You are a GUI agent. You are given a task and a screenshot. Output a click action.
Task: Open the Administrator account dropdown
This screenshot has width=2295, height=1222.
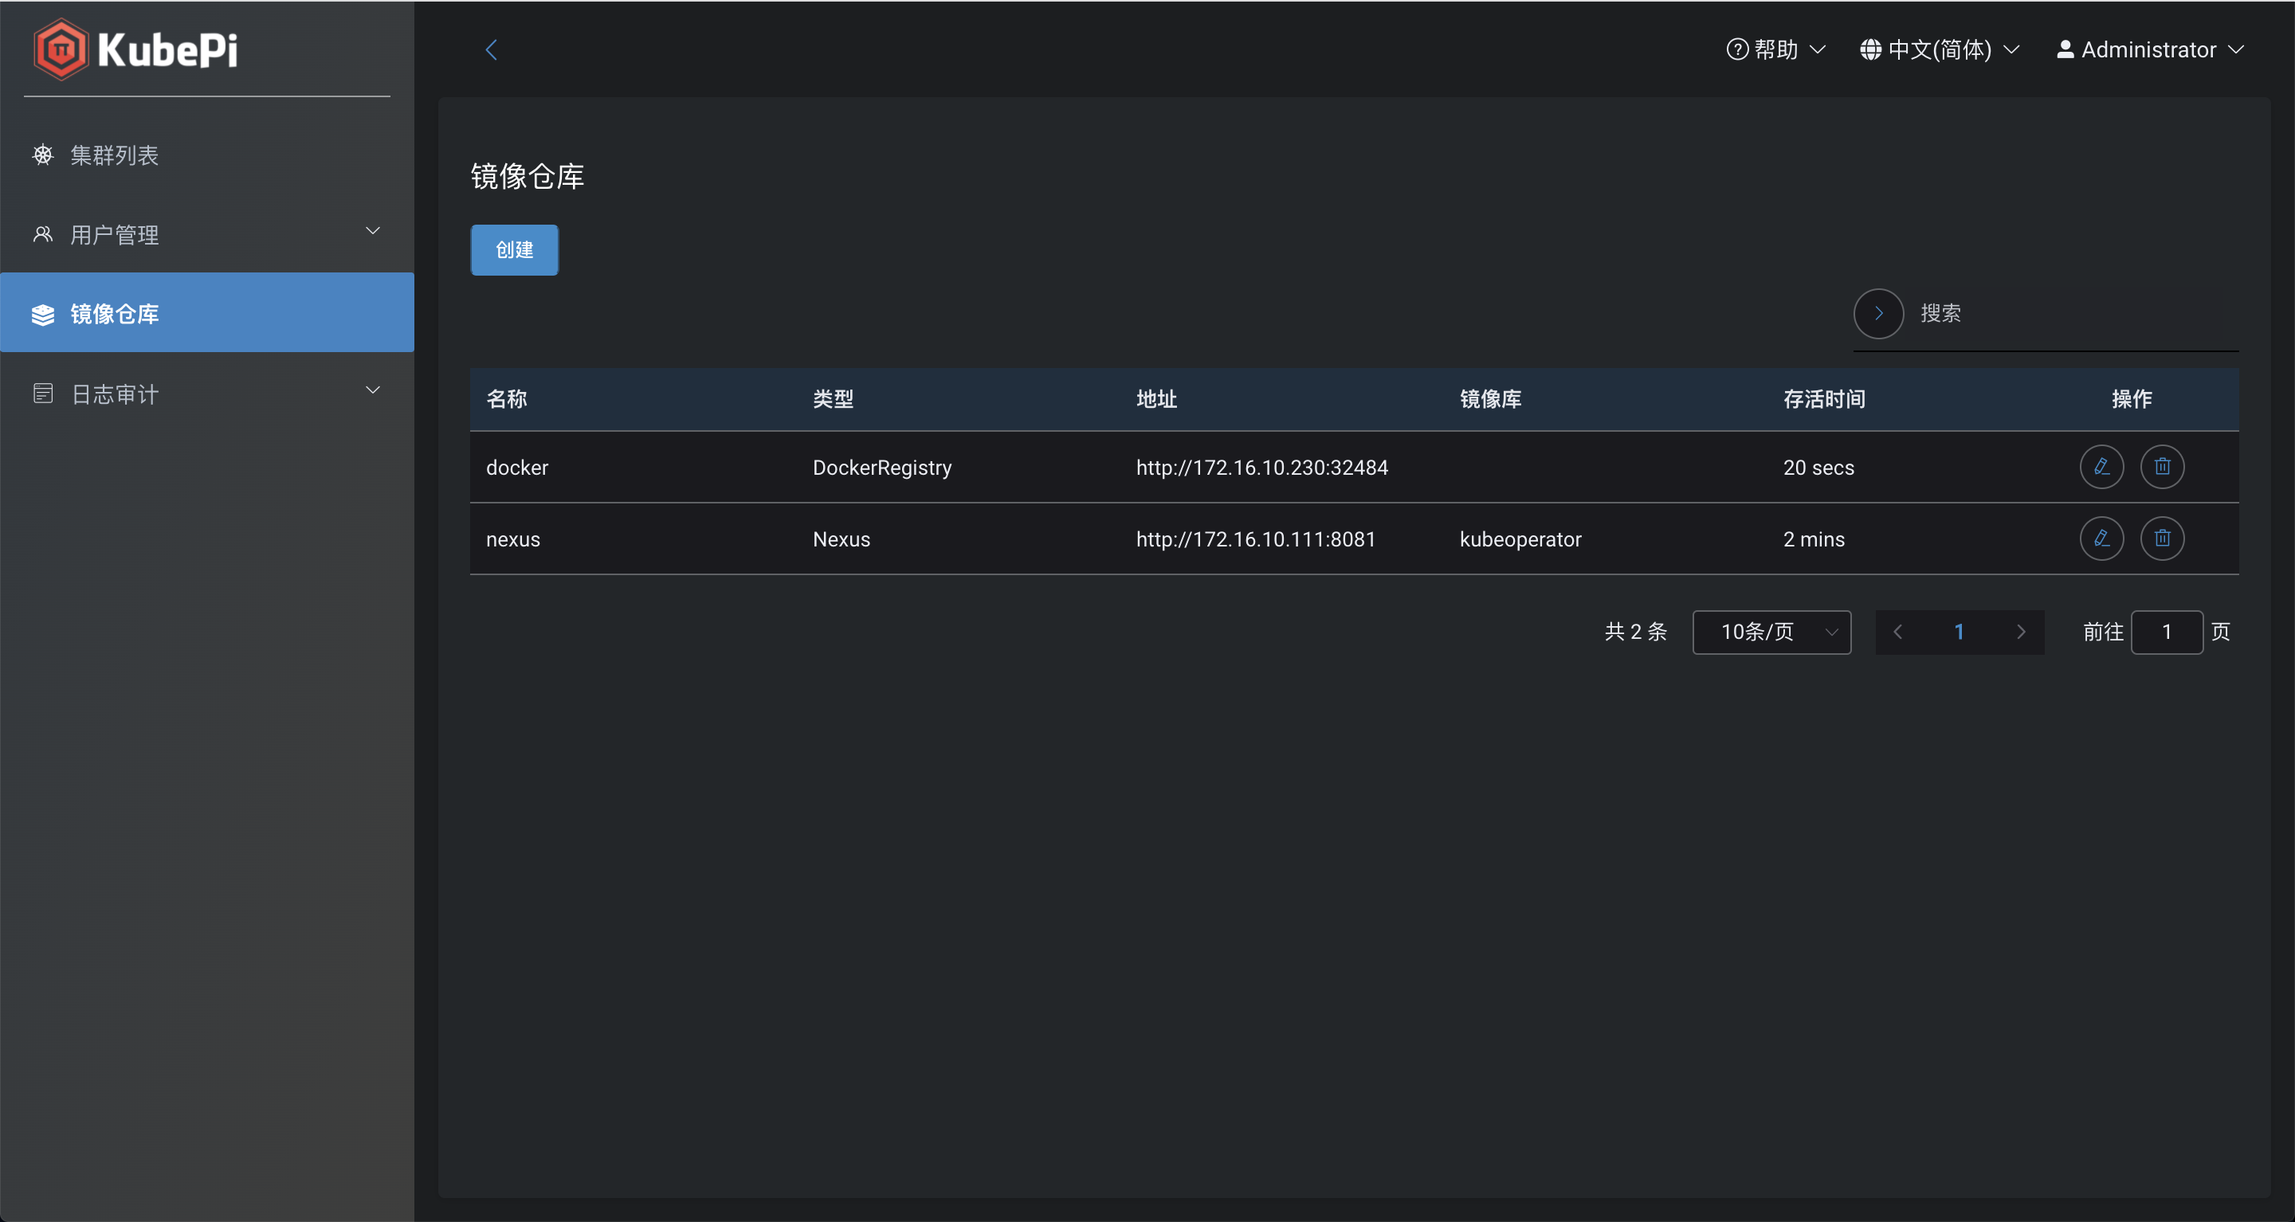[2149, 50]
